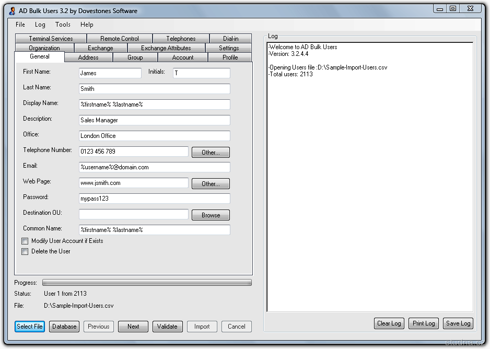The image size is (490, 349).
Task: Click the Cancel button
Action: pos(237,327)
